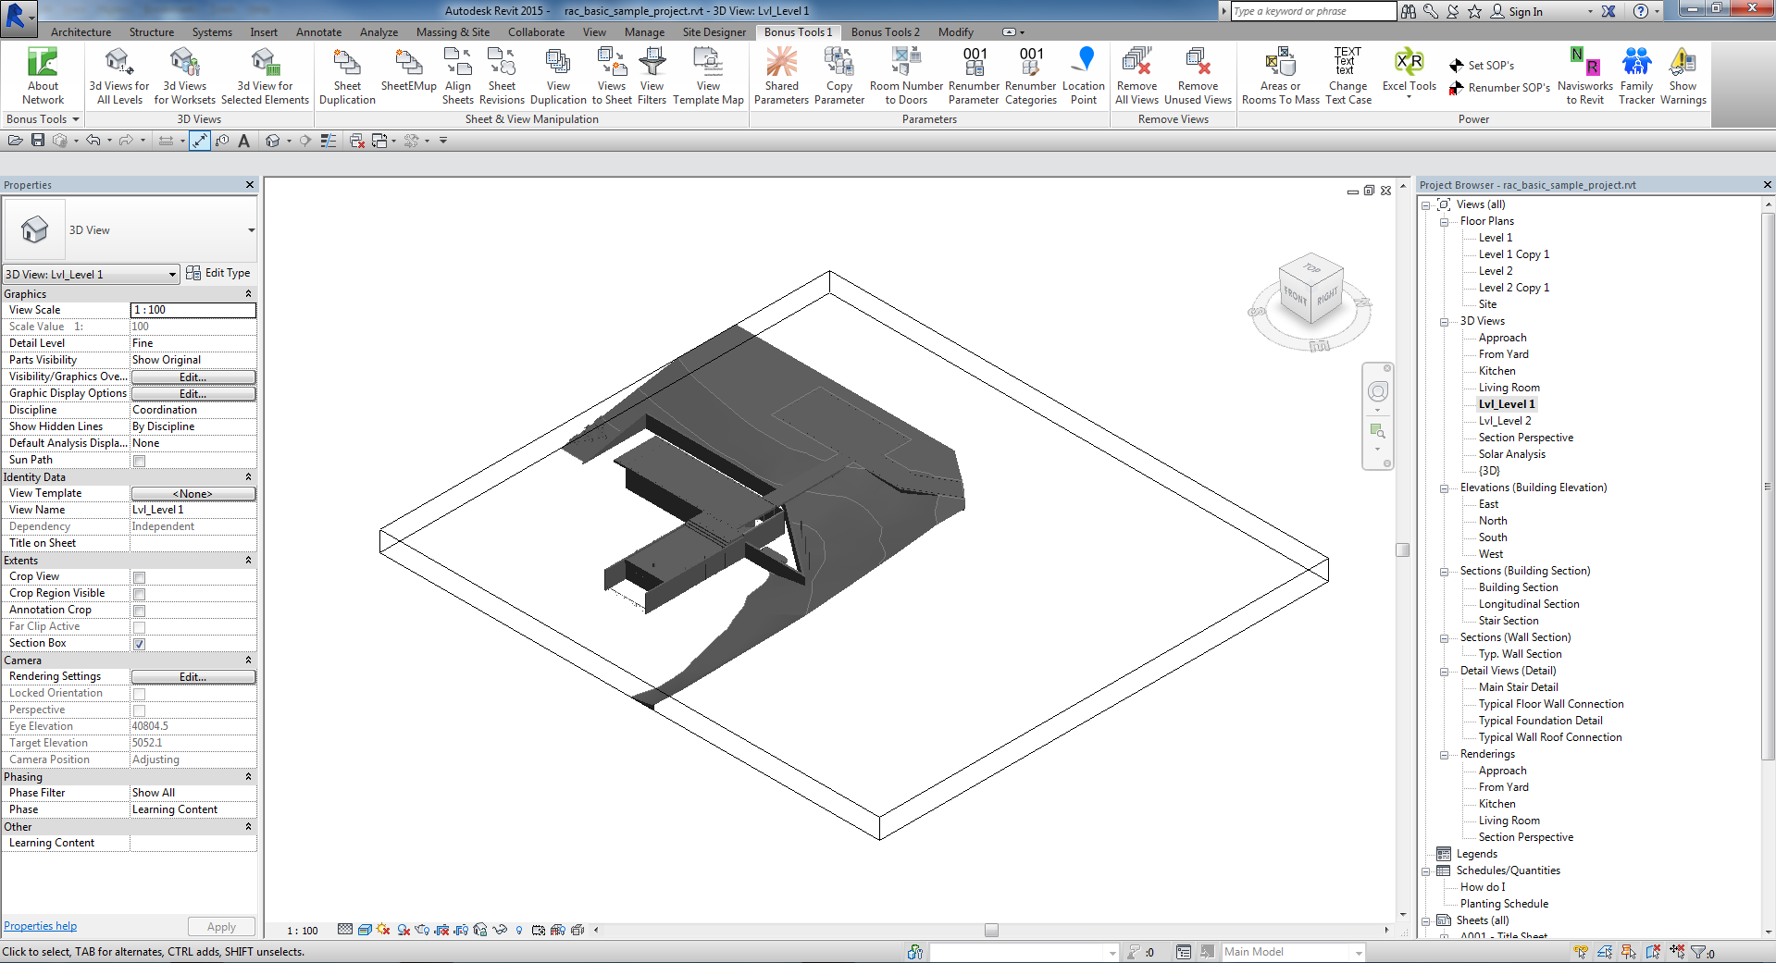Click the Properties help link

point(40,926)
